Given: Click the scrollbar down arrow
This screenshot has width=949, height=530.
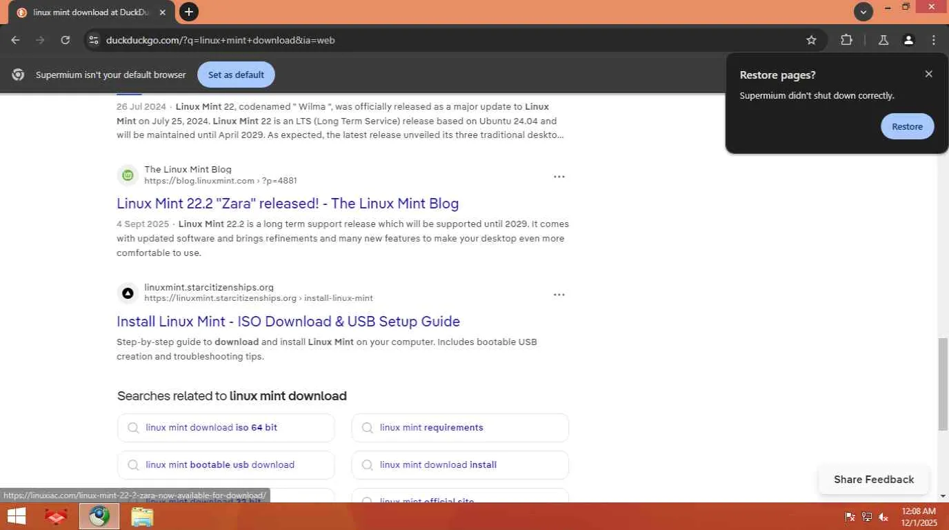Looking at the screenshot, I should click(943, 496).
